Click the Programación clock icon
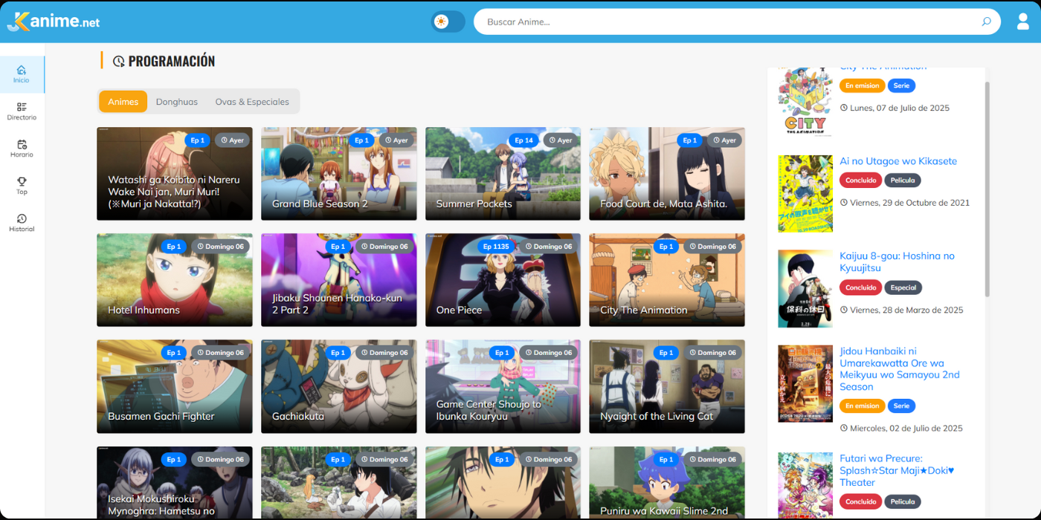1041x520 pixels. pyautogui.click(x=118, y=62)
